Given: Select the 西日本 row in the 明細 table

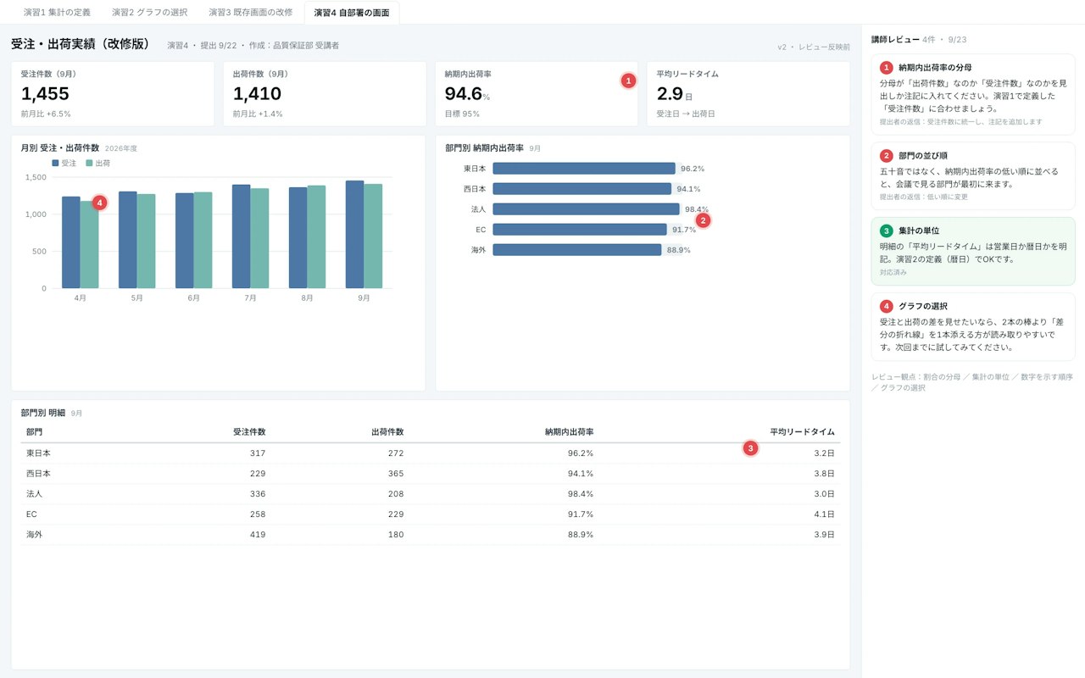Looking at the screenshot, I should (x=431, y=474).
